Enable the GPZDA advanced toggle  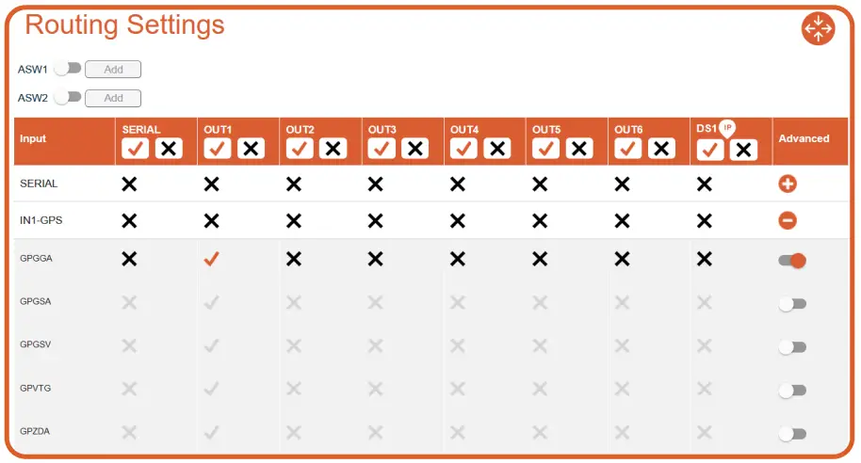pyautogui.click(x=792, y=434)
